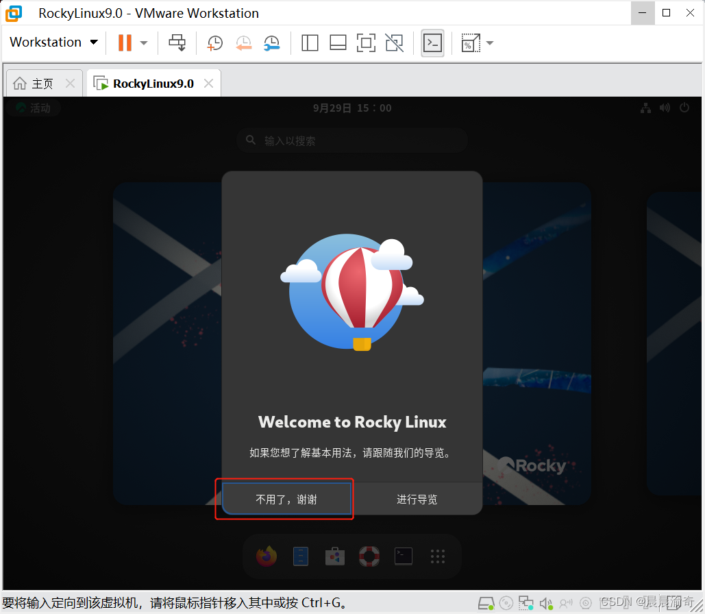Select the second workspace thumbnail at the right edge
The image size is (705, 614).
674,343
